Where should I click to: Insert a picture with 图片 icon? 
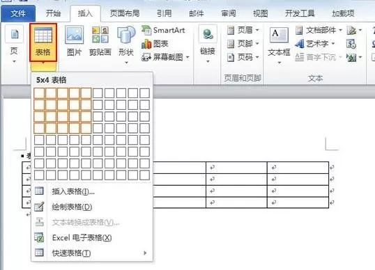pos(74,41)
